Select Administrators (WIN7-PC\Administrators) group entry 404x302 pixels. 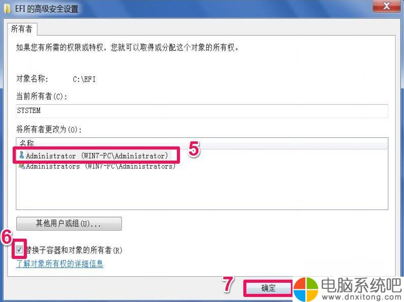(x=97, y=166)
